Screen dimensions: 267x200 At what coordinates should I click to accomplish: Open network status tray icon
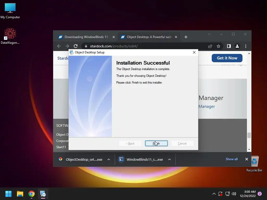coord(227,194)
